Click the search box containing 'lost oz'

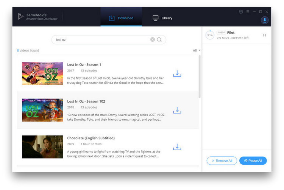click(102, 40)
